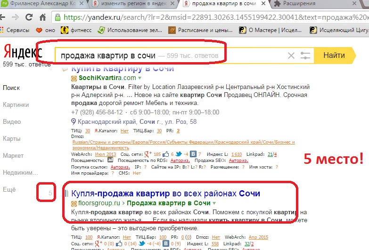Clear search query with the X icon
Image resolution: width=369 pixels, height=250 pixels.
291,56
